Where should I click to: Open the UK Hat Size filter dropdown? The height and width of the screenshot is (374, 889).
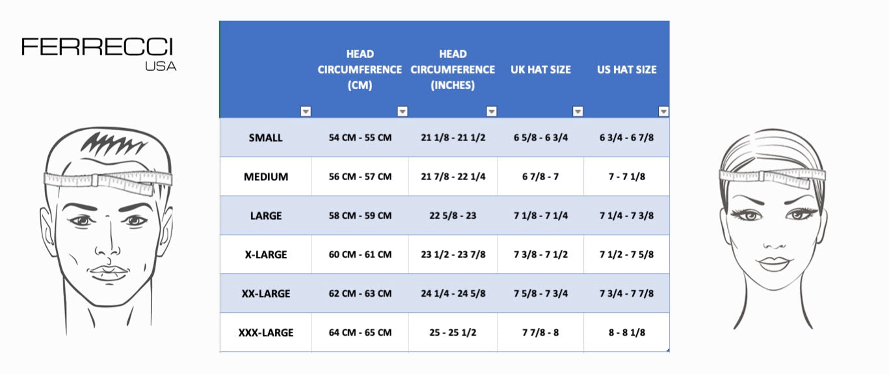pos(577,112)
